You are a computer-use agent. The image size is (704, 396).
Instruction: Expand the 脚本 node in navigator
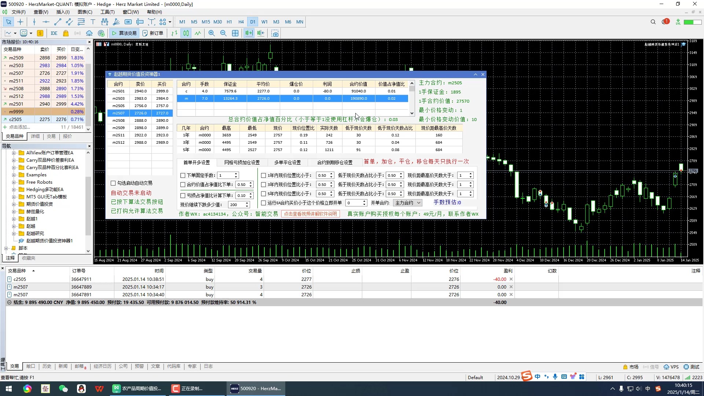click(x=6, y=248)
